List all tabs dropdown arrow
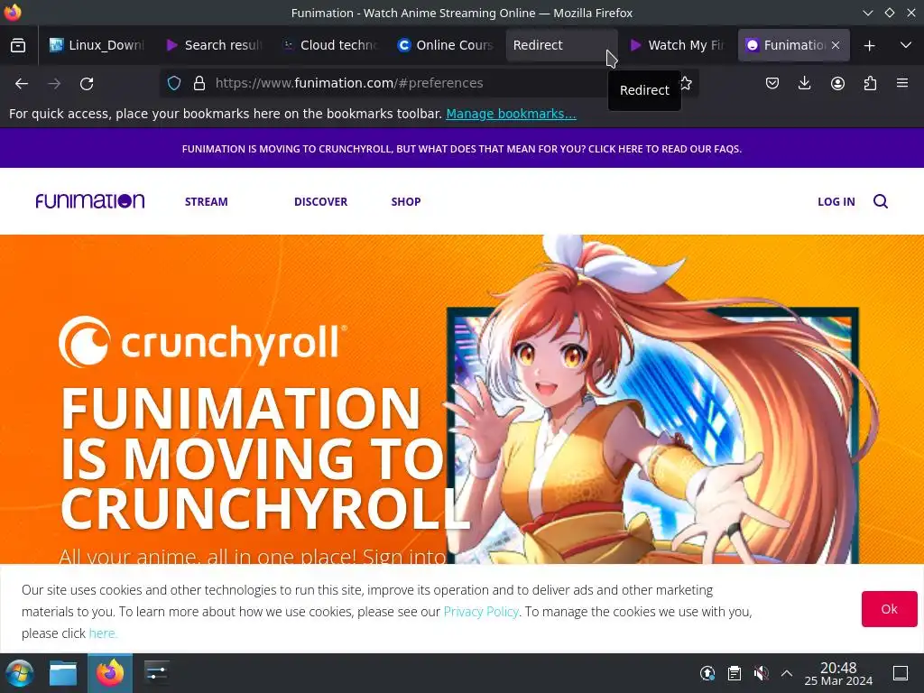924x693 pixels. click(906, 45)
